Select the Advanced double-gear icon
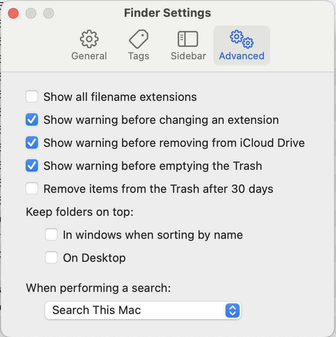 point(241,38)
